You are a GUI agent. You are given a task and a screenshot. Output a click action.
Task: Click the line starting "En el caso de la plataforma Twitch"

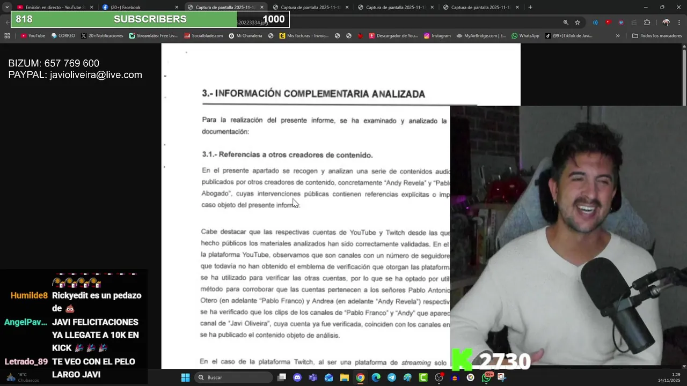coord(325,362)
